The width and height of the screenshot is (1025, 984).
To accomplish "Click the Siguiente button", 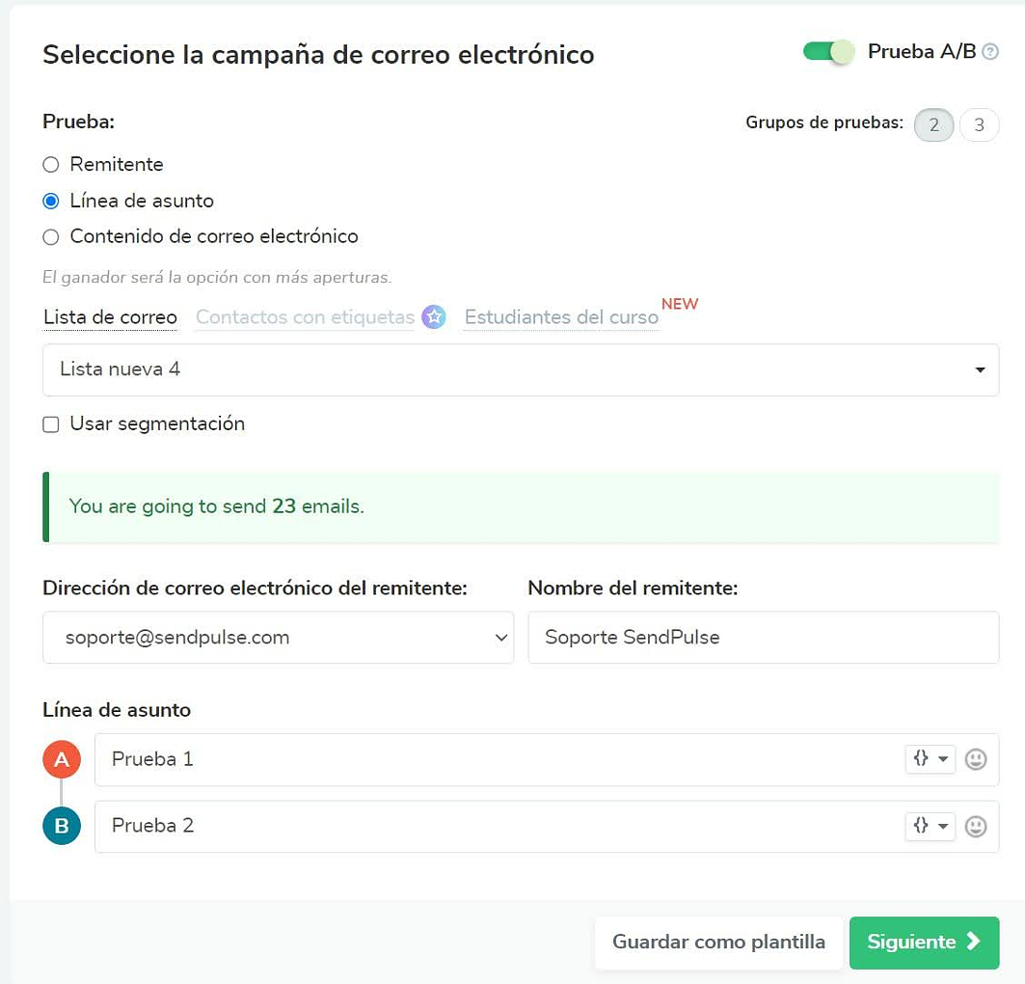I will (923, 943).
